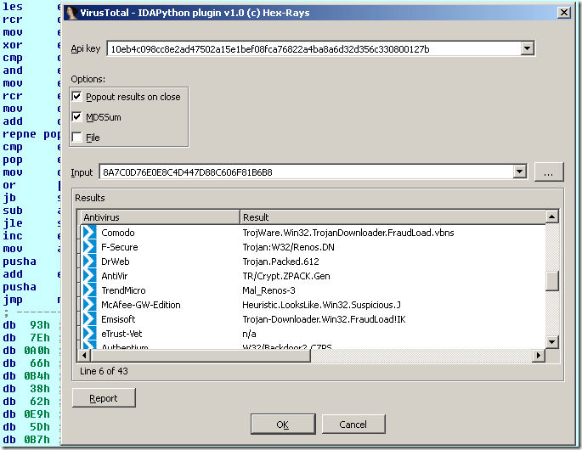Viewport: 582px width, 450px height.
Task: Open the Input field dropdown list
Action: (x=520, y=172)
